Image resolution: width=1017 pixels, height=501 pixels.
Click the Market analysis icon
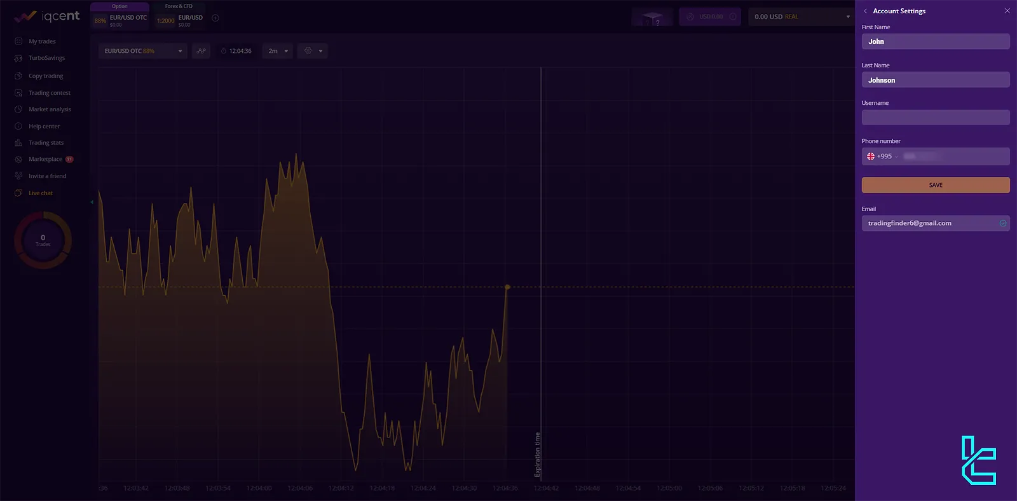pyautogui.click(x=18, y=109)
